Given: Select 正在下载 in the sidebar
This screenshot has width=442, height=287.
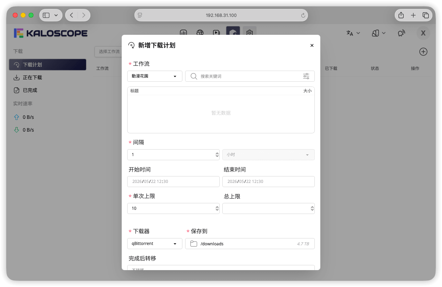Looking at the screenshot, I should (48, 78).
